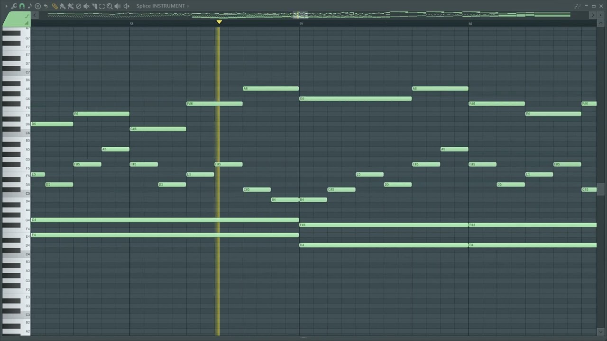Select the long G4 sustained note
The width and height of the screenshot is (607, 341).
[165, 220]
